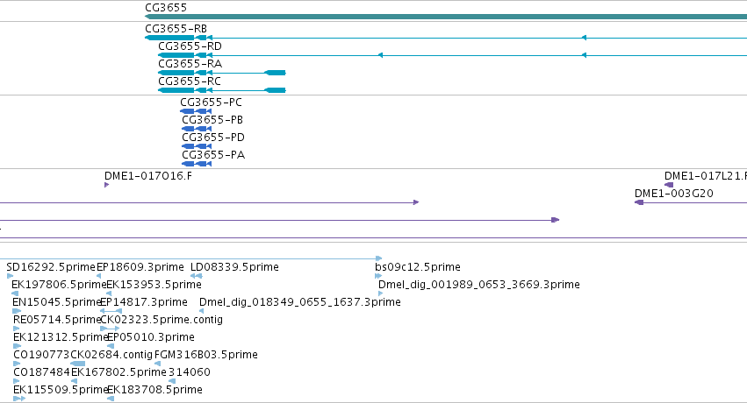747x403 pixels.
Task: Click the CG3655-RD transcript exon glyph
Action: click(176, 55)
